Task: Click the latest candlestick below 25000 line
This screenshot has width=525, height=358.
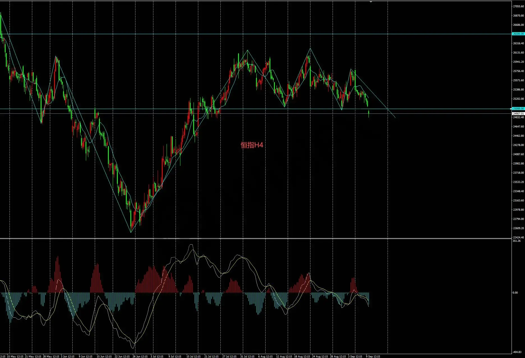Action: [369, 113]
